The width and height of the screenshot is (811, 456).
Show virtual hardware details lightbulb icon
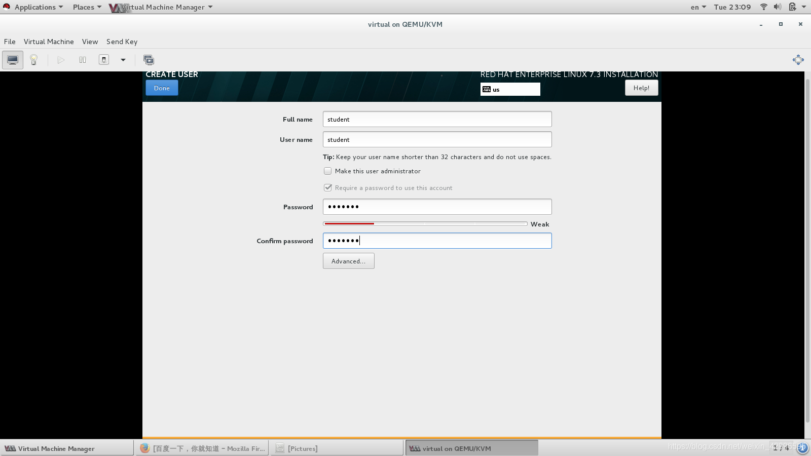[34, 60]
